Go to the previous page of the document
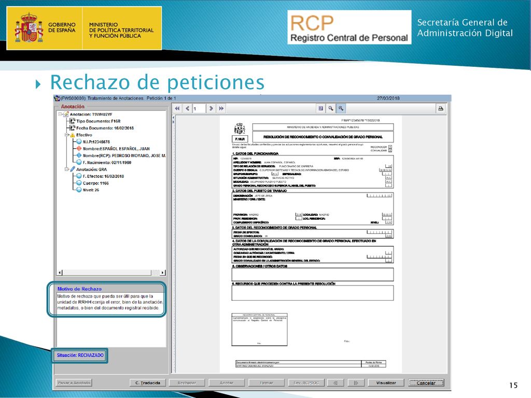Viewport: 531px width, 398px height. [188, 109]
